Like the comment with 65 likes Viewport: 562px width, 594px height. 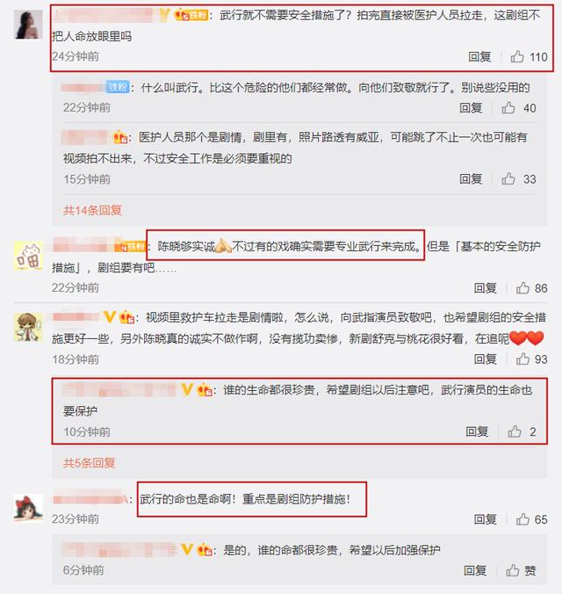coord(522,519)
